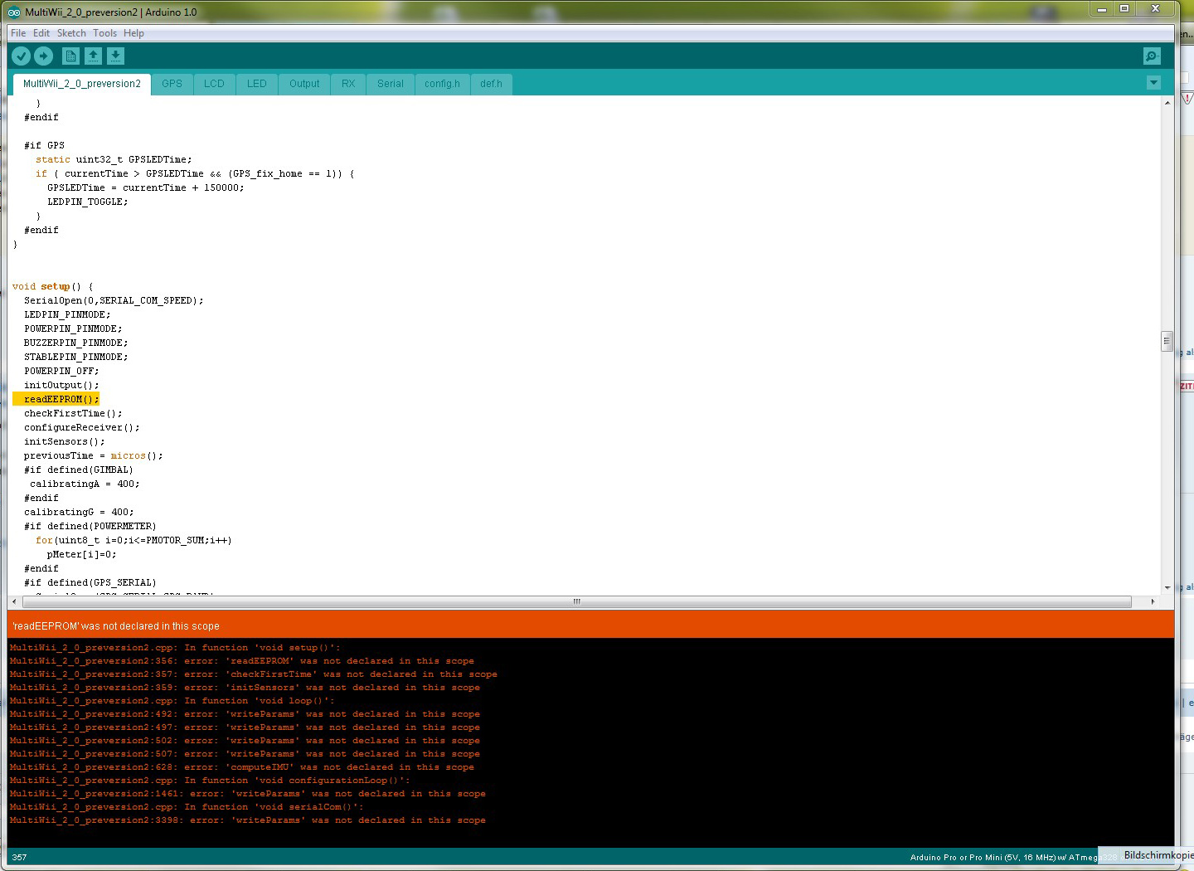Click the configureReceiver(); code line
The height and width of the screenshot is (871, 1194).
[81, 427]
